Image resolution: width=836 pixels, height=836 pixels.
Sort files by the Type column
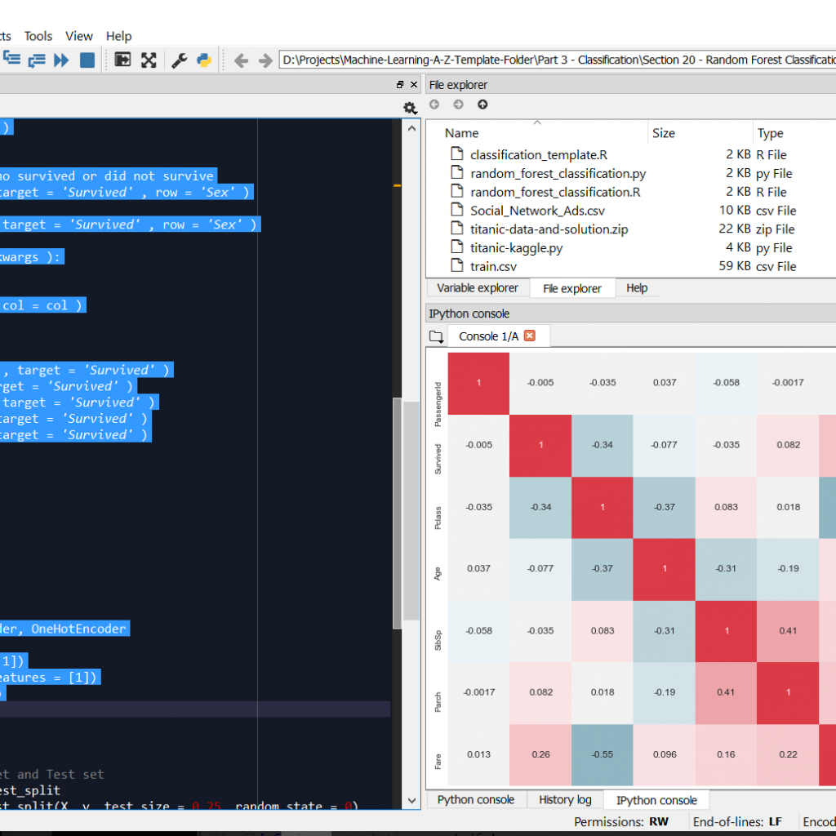[795, 133]
